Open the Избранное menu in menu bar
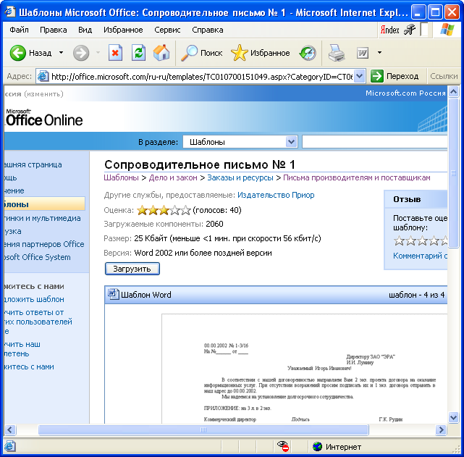Screen dimensions: 464x457 click(123, 30)
